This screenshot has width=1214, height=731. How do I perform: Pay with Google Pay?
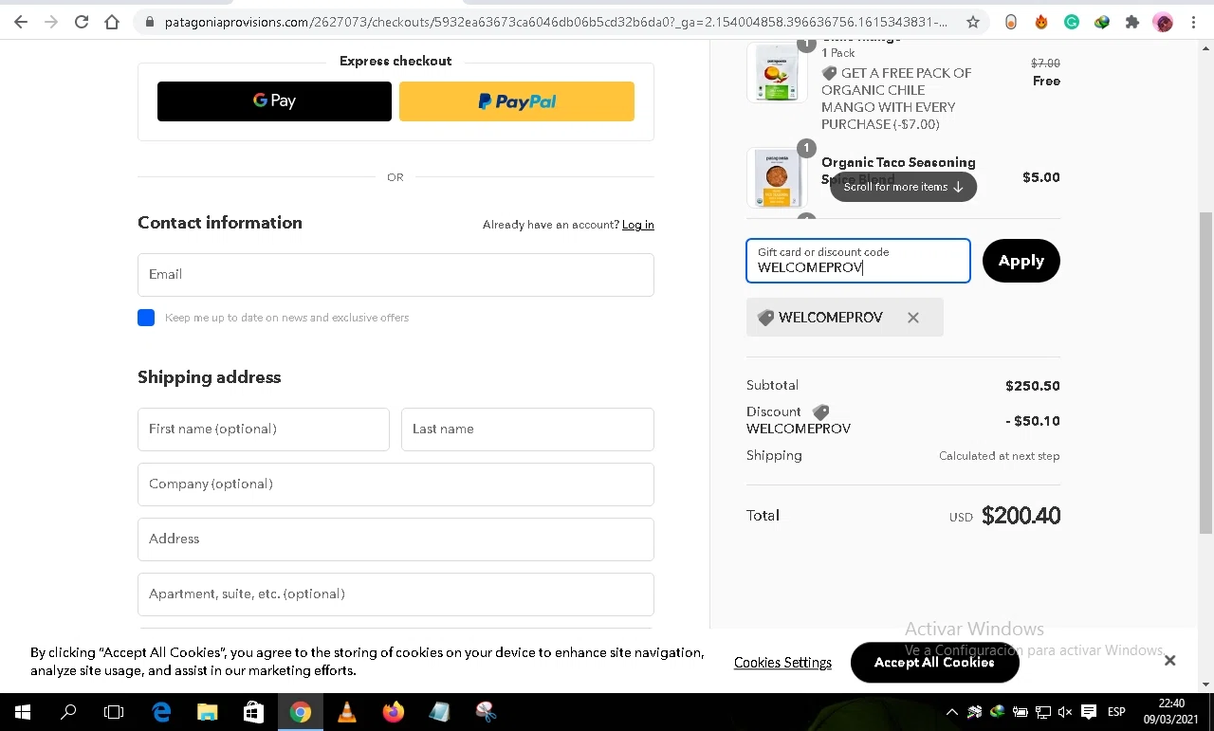pyautogui.click(x=274, y=101)
